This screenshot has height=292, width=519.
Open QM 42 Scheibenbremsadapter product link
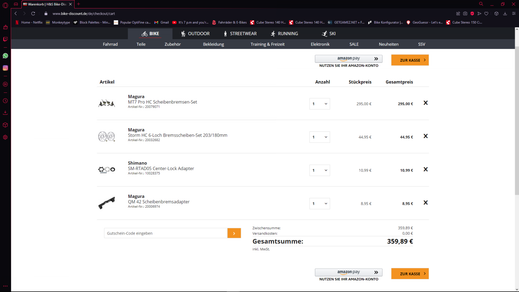click(159, 202)
